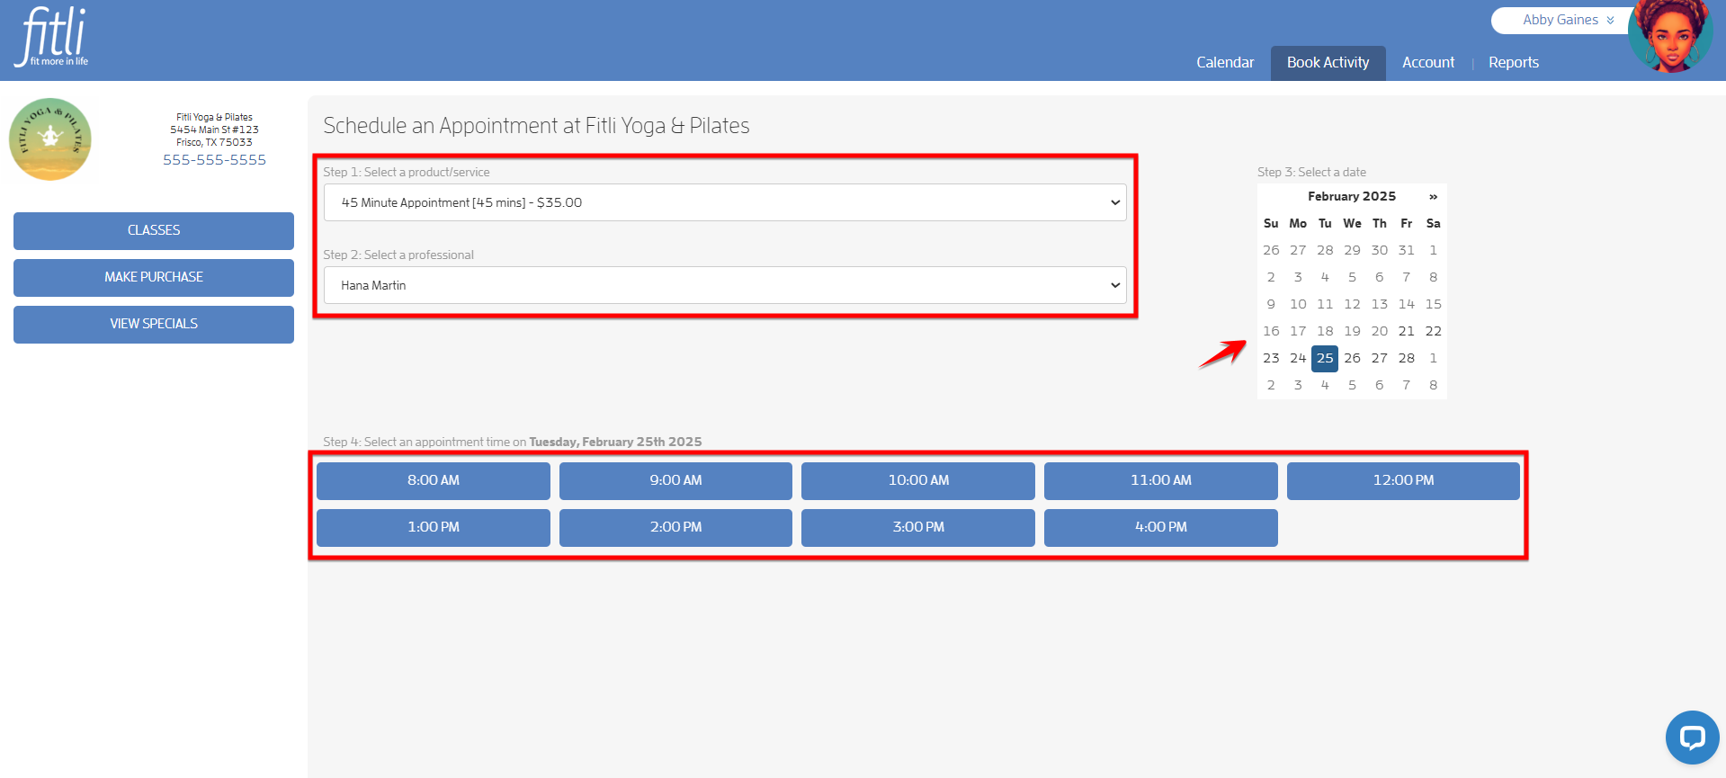Select February 23 in the calendar
Screen dimensions: 1726x778
[x=1271, y=358]
